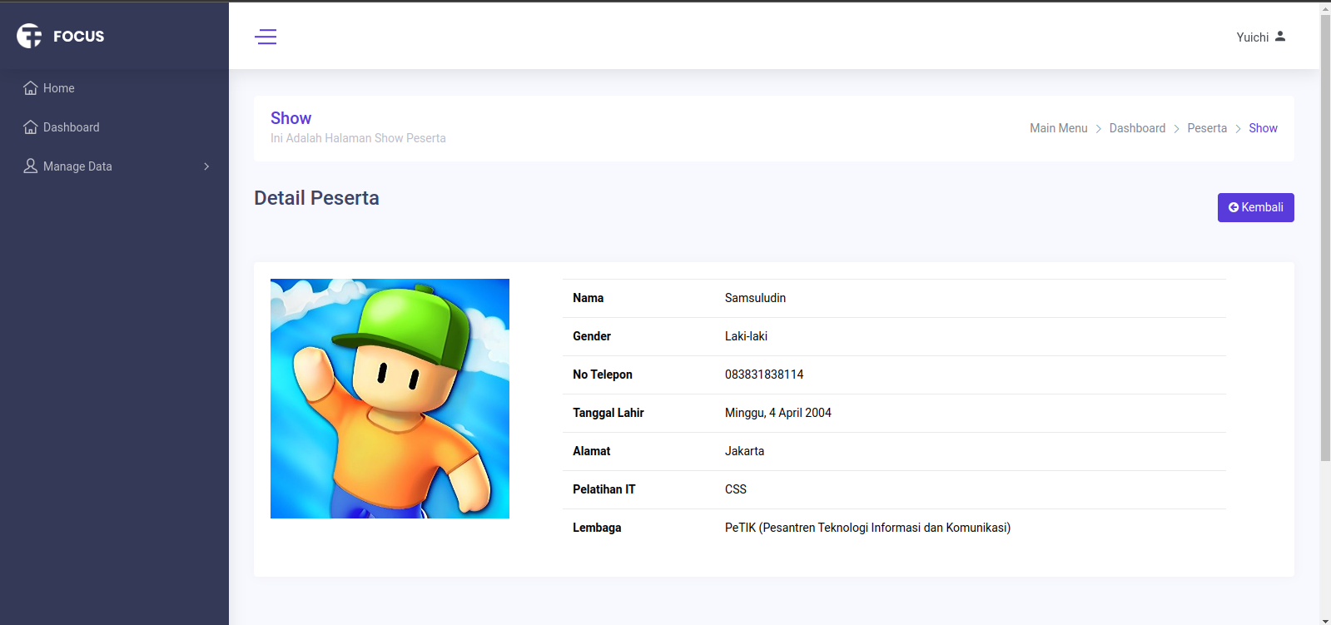Click the FOCUS brand text
This screenshot has height=625, width=1331.
pyautogui.click(x=79, y=37)
